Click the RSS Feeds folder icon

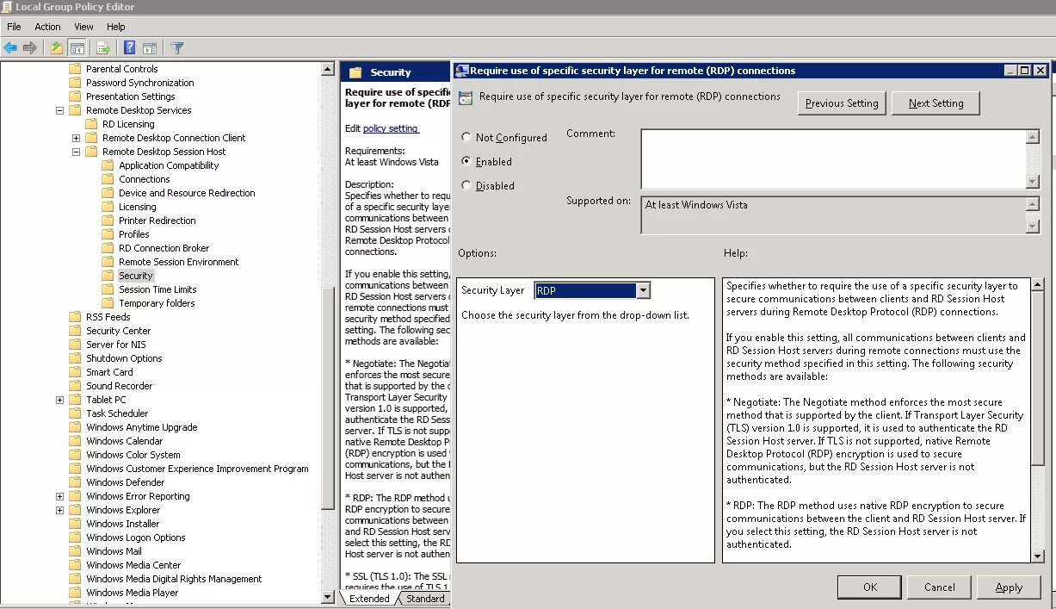pyautogui.click(x=75, y=317)
